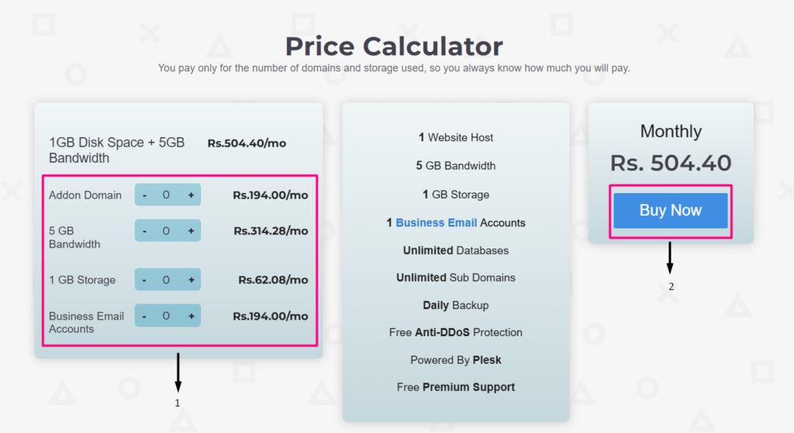Click the Addon Domain quantity field
794x433 pixels.
167,195
